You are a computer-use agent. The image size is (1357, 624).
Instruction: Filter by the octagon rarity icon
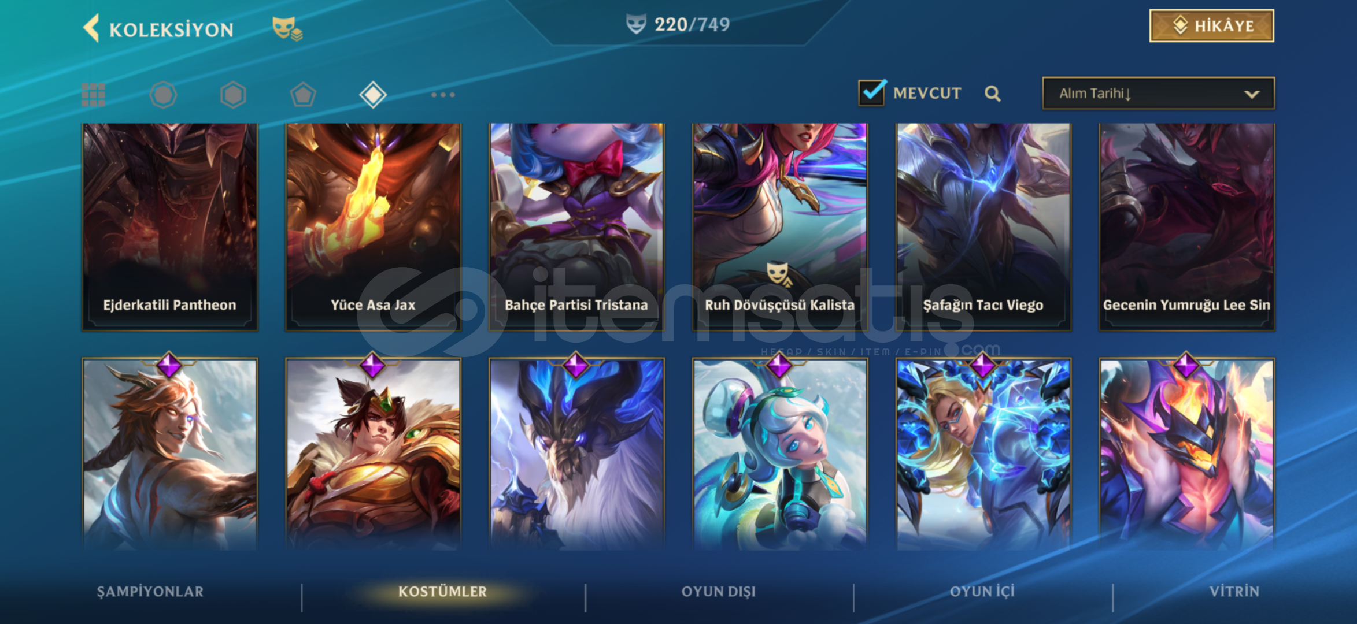163,95
